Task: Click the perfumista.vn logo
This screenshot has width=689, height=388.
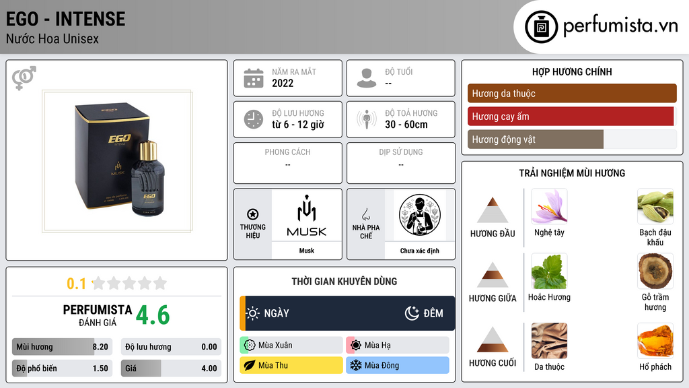Action: click(601, 26)
